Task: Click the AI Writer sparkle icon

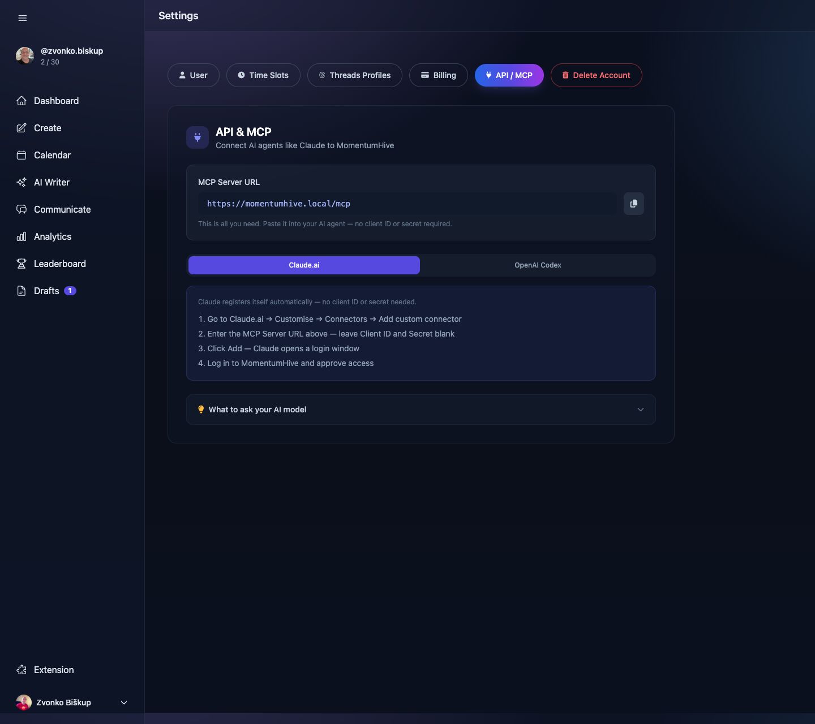Action: 22,182
